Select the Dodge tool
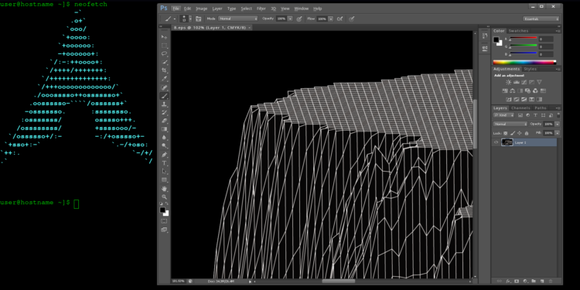Viewport: 580px width, 290px height. pyautogui.click(x=164, y=145)
